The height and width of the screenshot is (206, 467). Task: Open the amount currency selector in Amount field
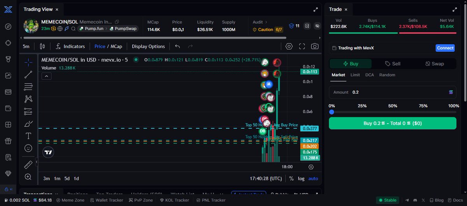tap(451, 92)
